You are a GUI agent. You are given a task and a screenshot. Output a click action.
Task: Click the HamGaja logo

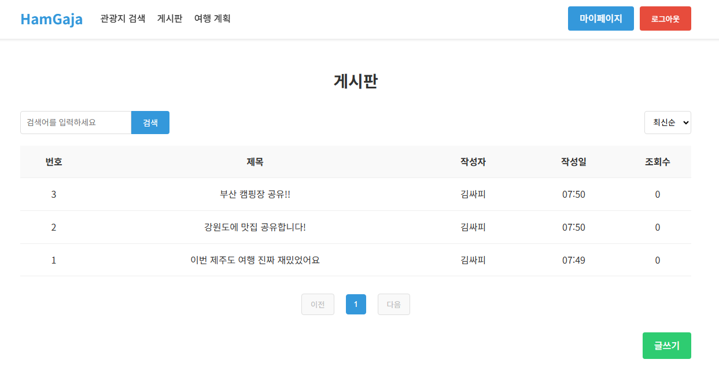click(51, 19)
